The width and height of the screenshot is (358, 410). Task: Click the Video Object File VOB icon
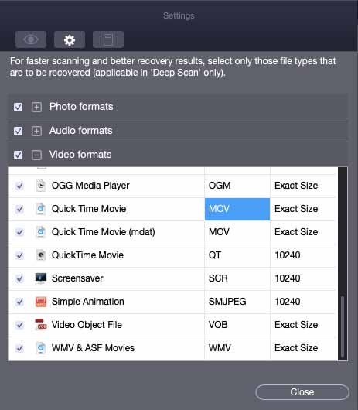pos(41,325)
